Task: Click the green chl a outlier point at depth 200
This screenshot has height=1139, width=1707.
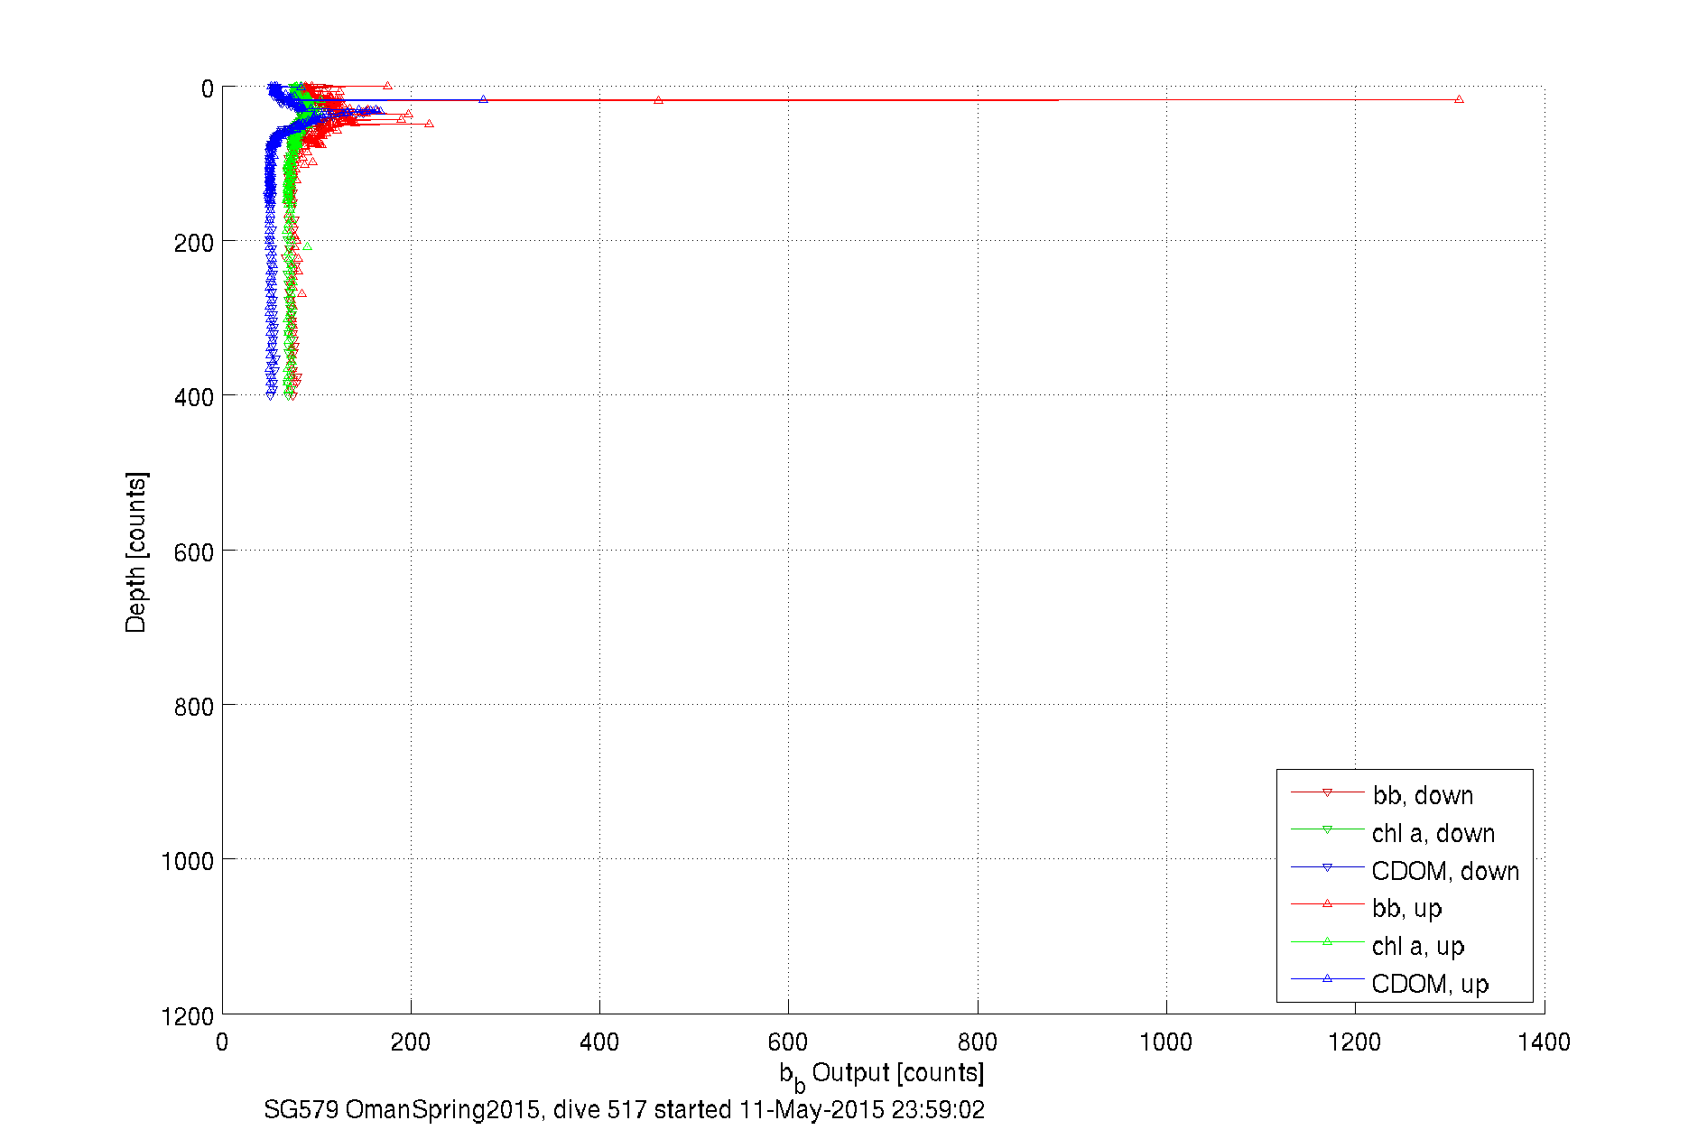Action: (308, 245)
